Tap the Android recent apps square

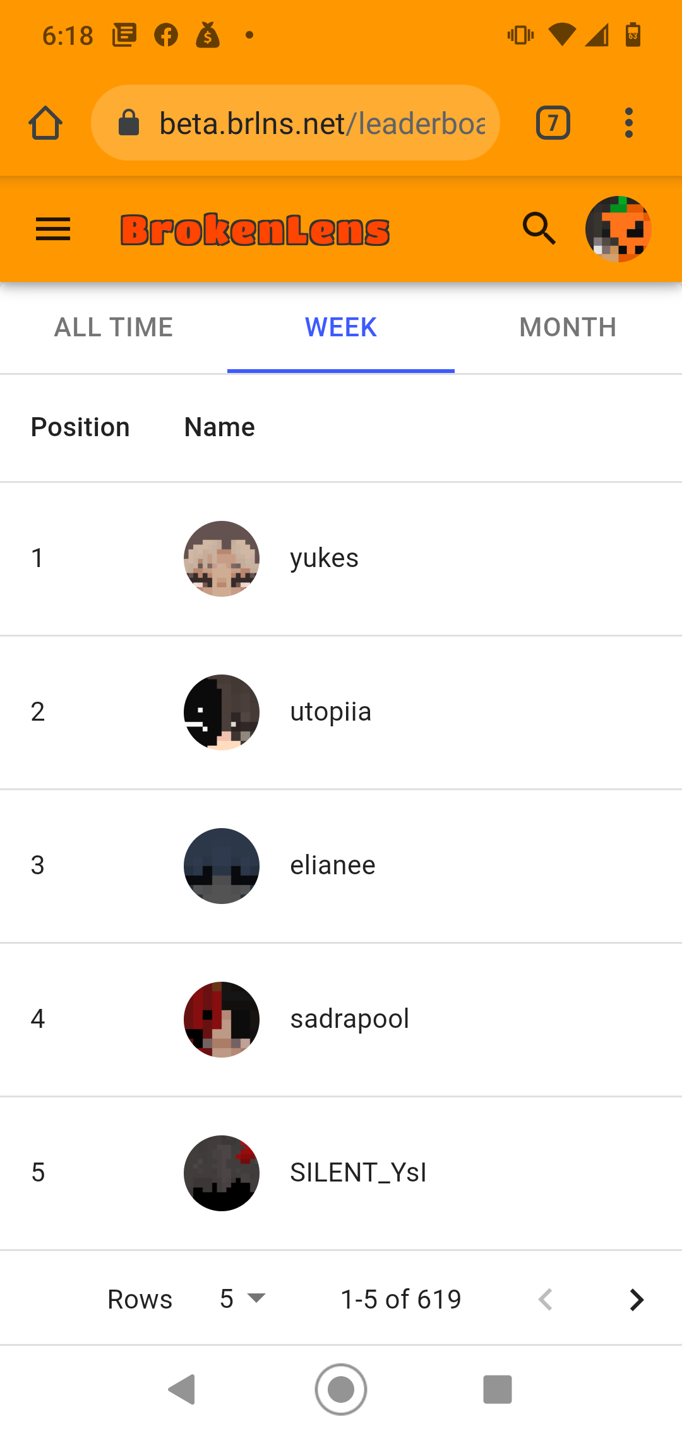[x=498, y=1389]
